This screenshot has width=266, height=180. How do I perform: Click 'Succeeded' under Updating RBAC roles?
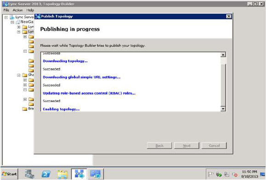[51, 101]
